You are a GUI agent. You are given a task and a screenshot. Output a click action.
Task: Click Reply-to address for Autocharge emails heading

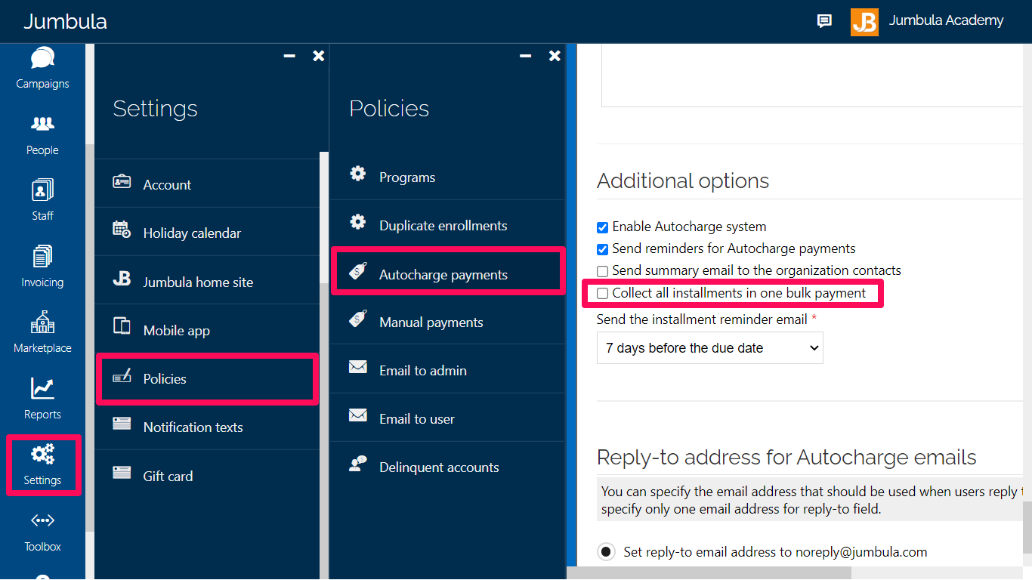pyautogui.click(x=786, y=457)
